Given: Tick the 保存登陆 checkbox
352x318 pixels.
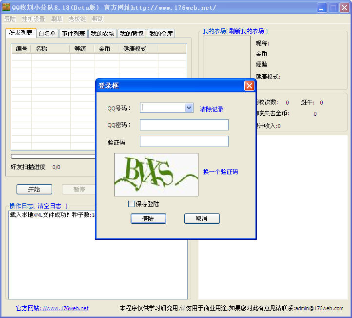Looking at the screenshot, I should [131, 204].
